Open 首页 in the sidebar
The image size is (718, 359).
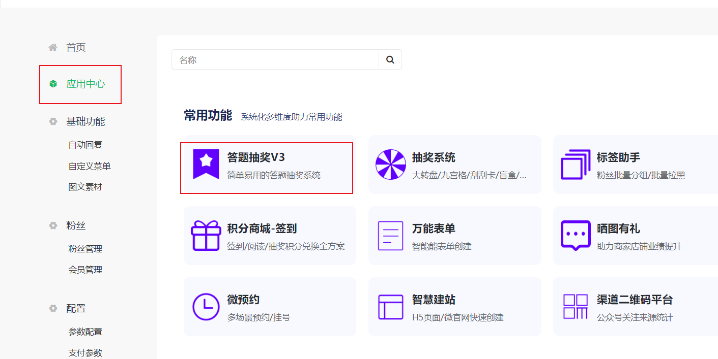[76, 47]
